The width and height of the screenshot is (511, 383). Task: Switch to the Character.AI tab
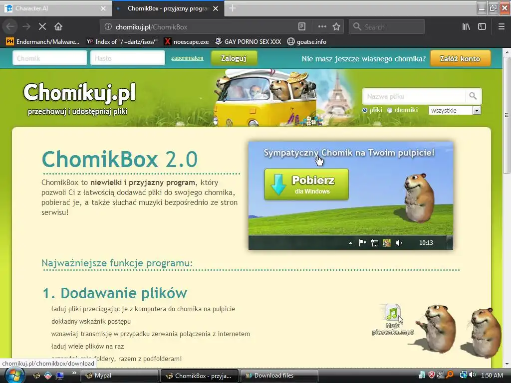tap(55, 8)
